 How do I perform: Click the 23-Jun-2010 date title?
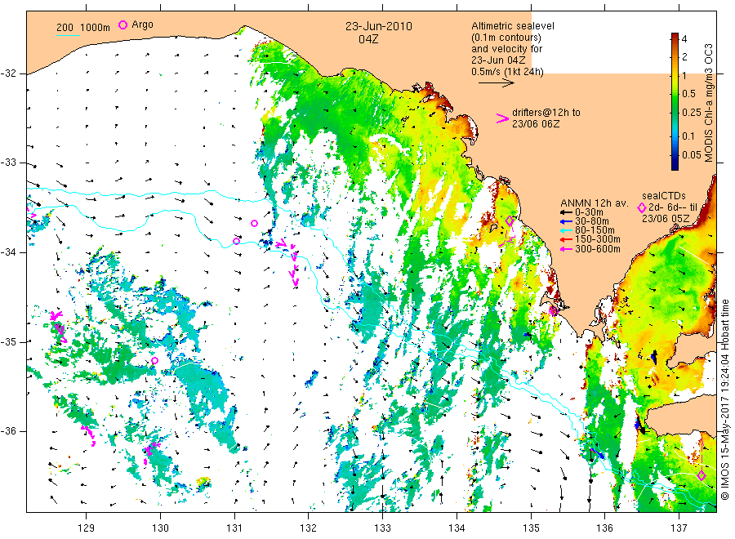point(379,26)
